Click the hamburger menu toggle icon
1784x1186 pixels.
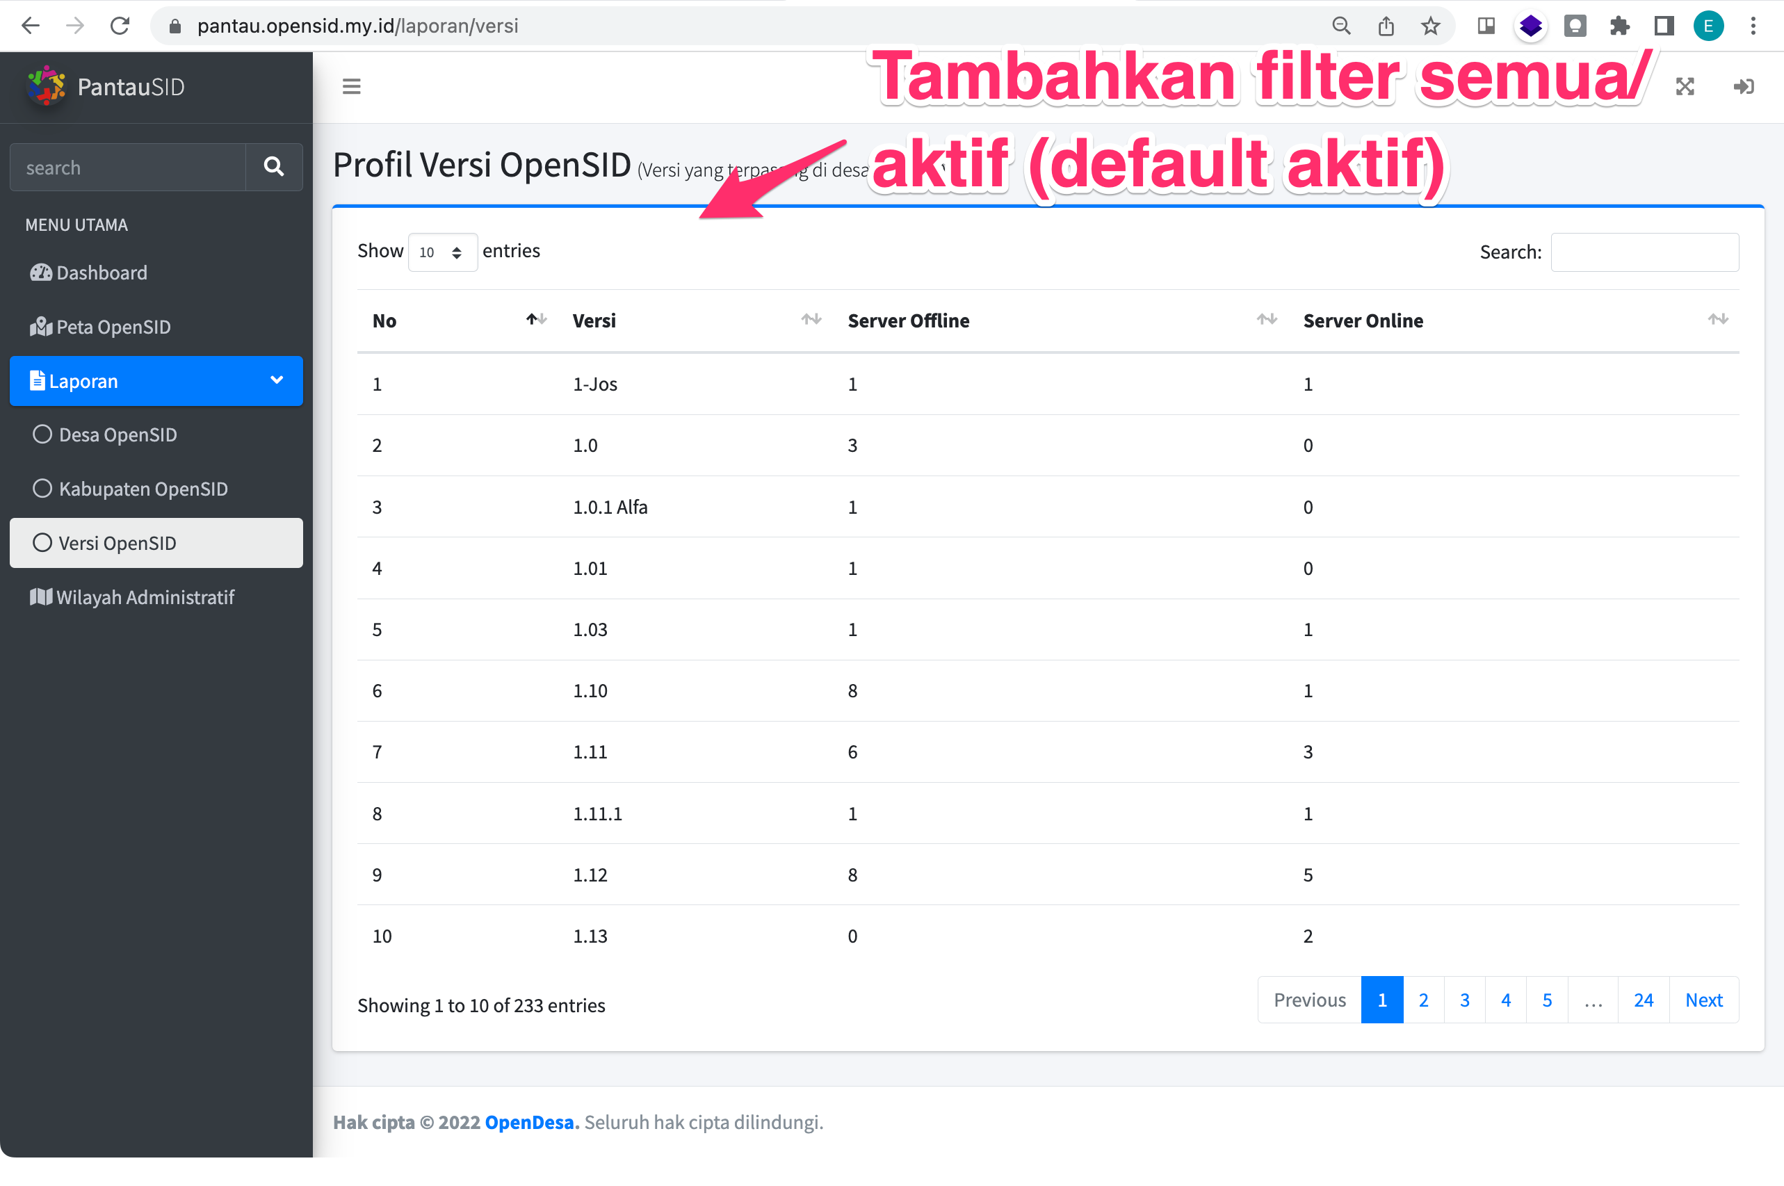click(351, 86)
